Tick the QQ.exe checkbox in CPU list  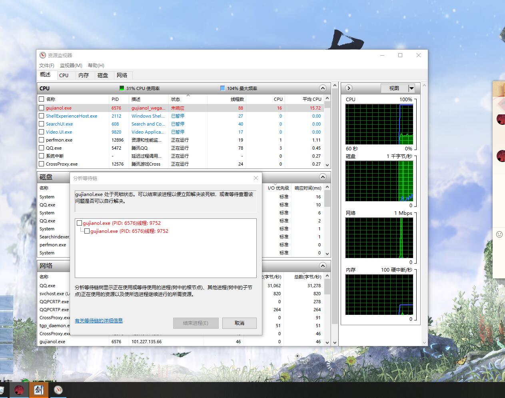point(41,148)
